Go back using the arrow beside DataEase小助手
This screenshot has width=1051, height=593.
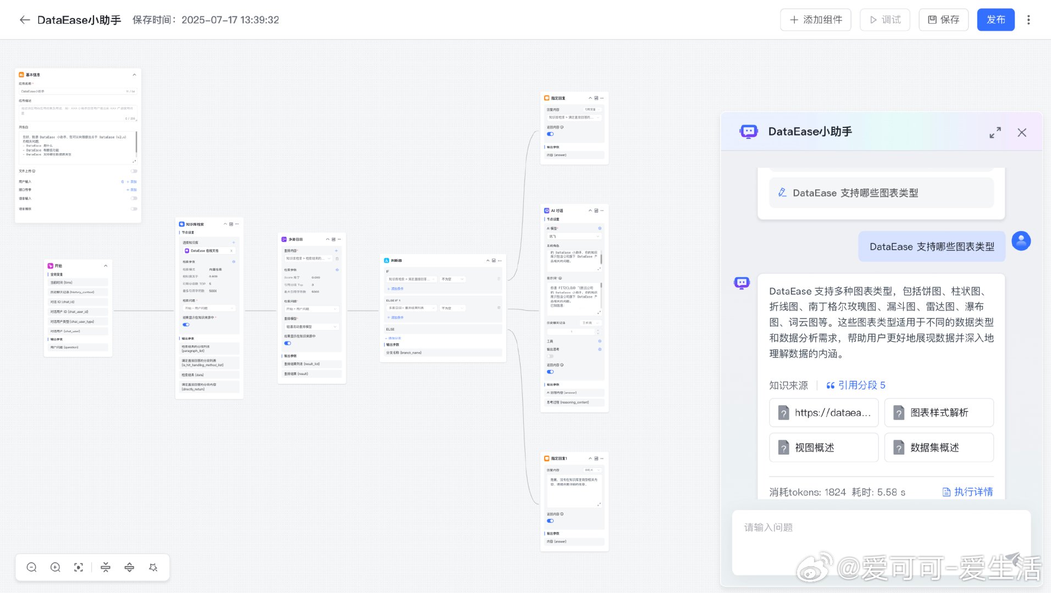click(25, 20)
